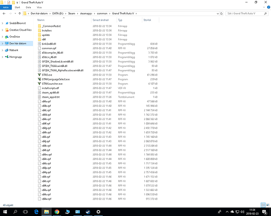Select the d3dcompiler_46.dll file
This screenshot has height=216, width=271.
click(x=52, y=53)
